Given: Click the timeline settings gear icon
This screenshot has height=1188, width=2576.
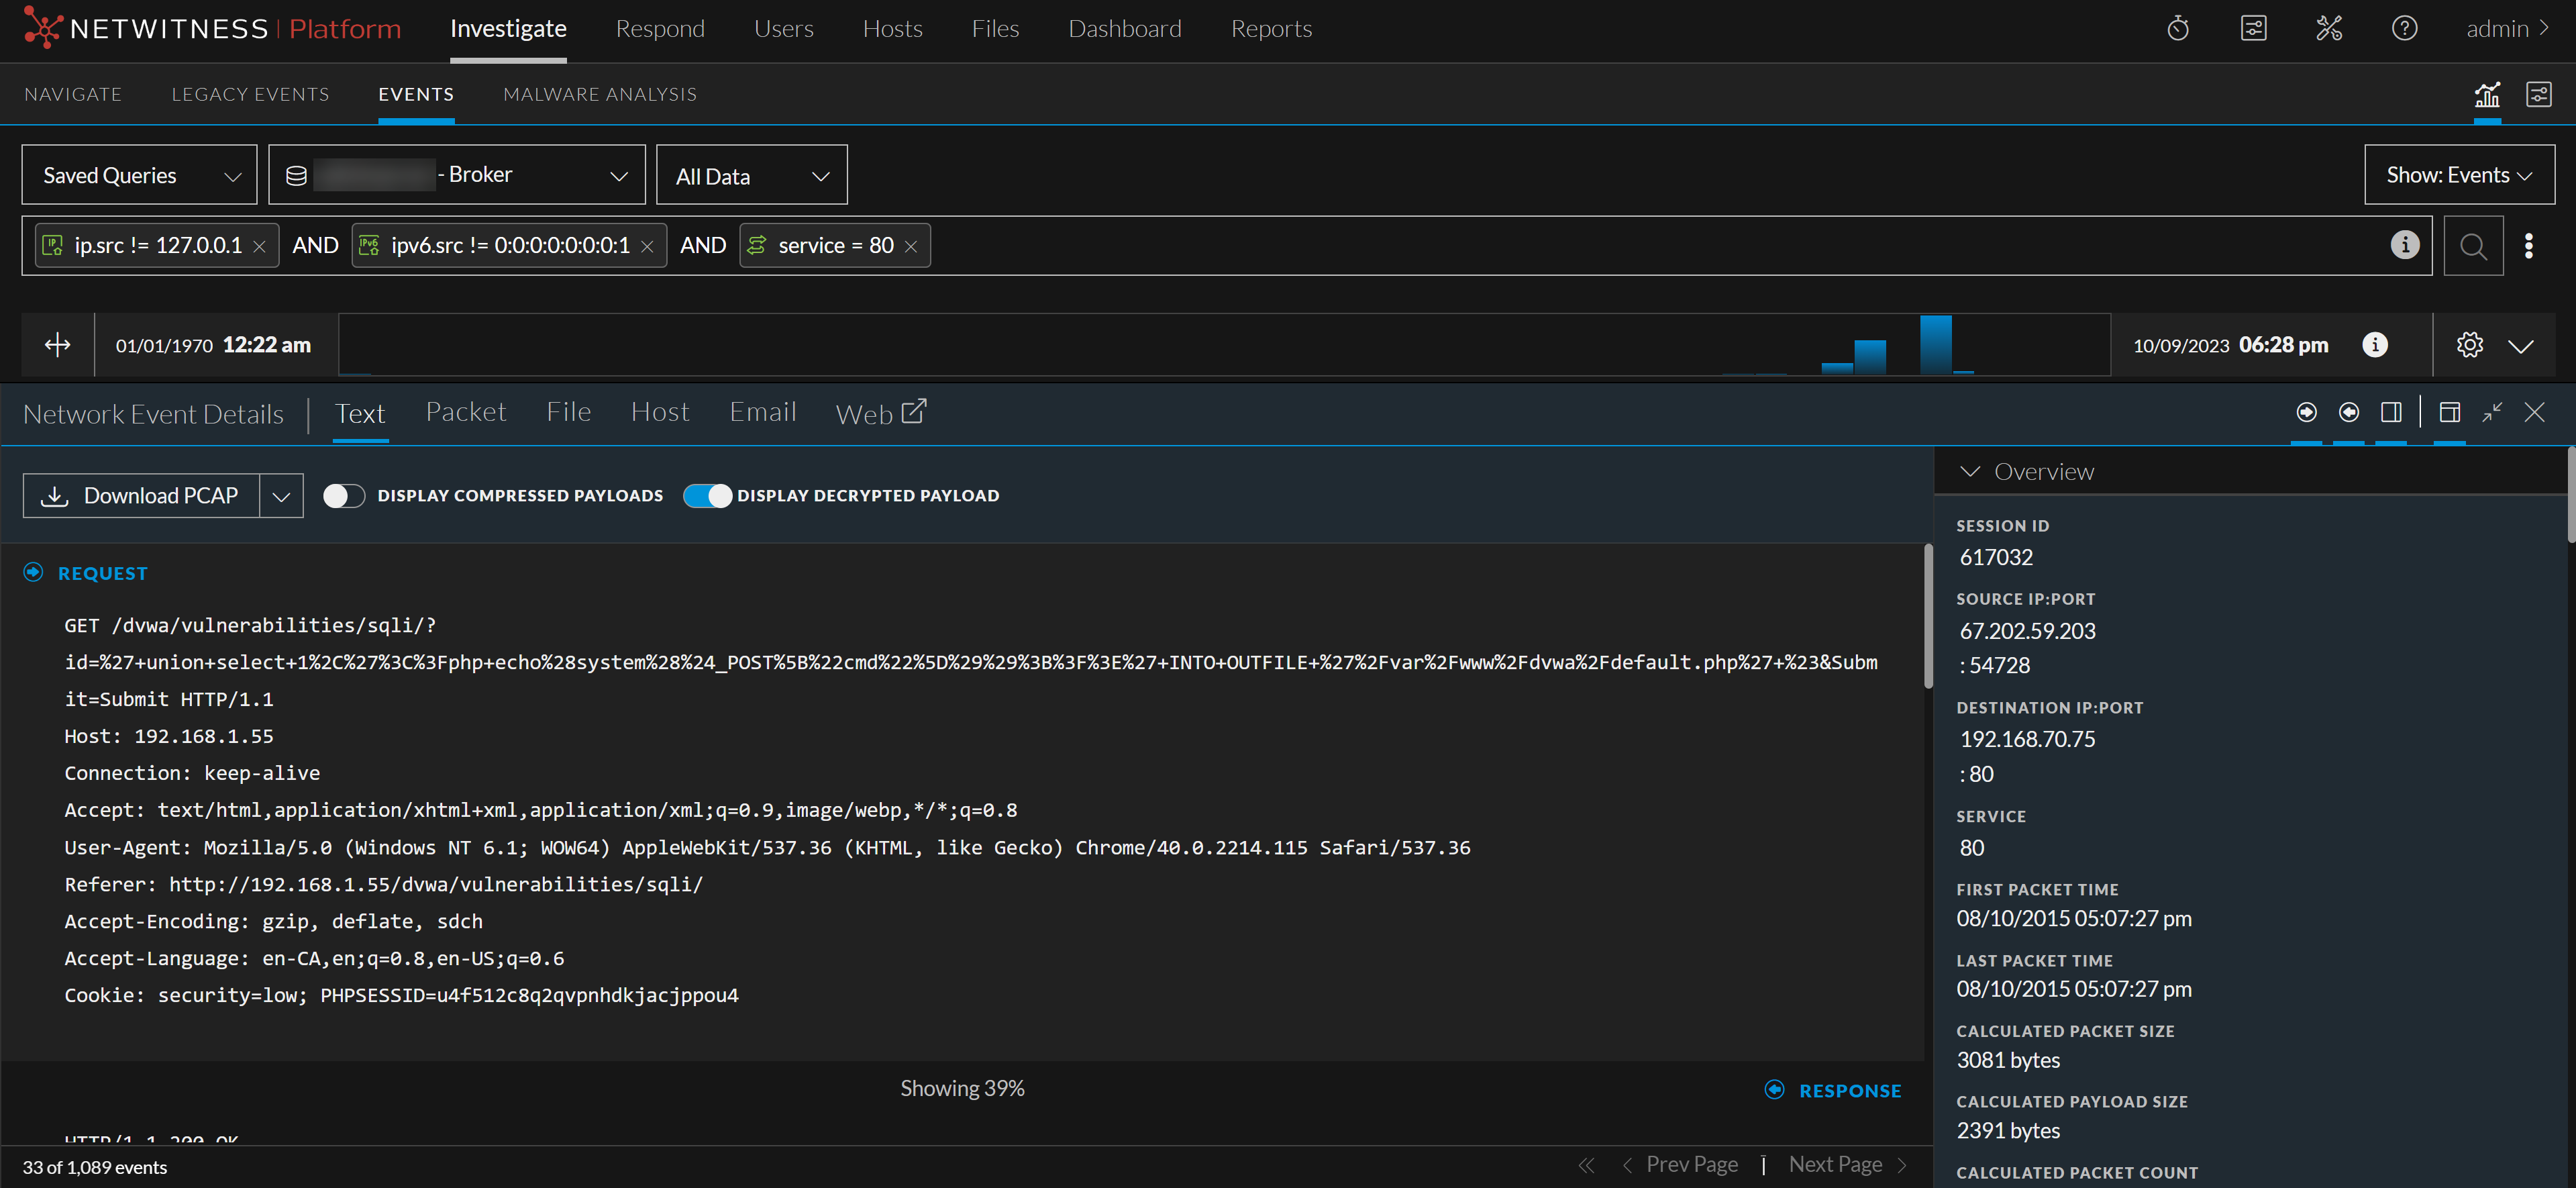Looking at the screenshot, I should (2469, 345).
